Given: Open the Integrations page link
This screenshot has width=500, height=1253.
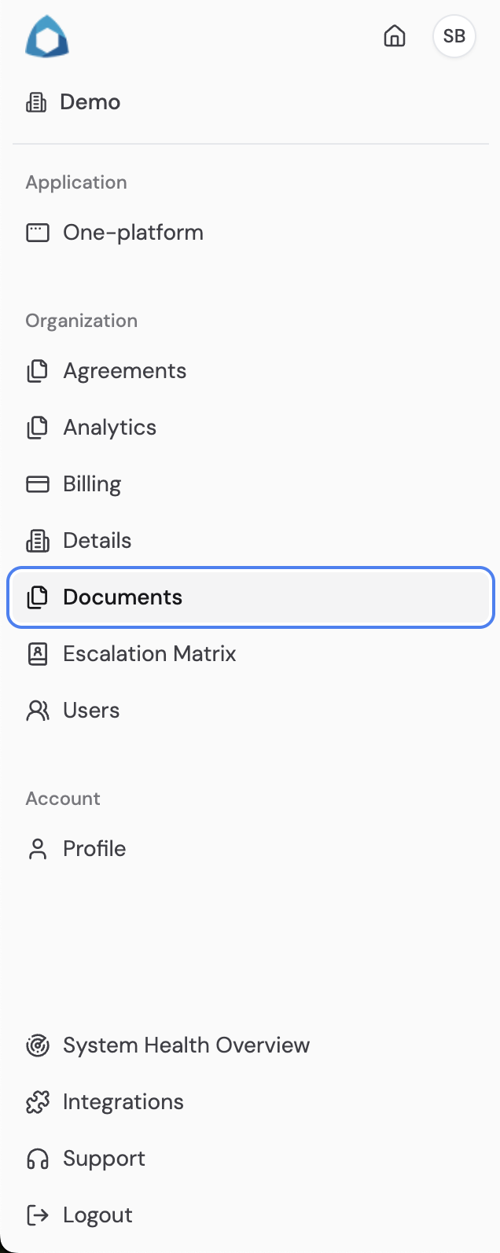Looking at the screenshot, I should point(123,1102).
